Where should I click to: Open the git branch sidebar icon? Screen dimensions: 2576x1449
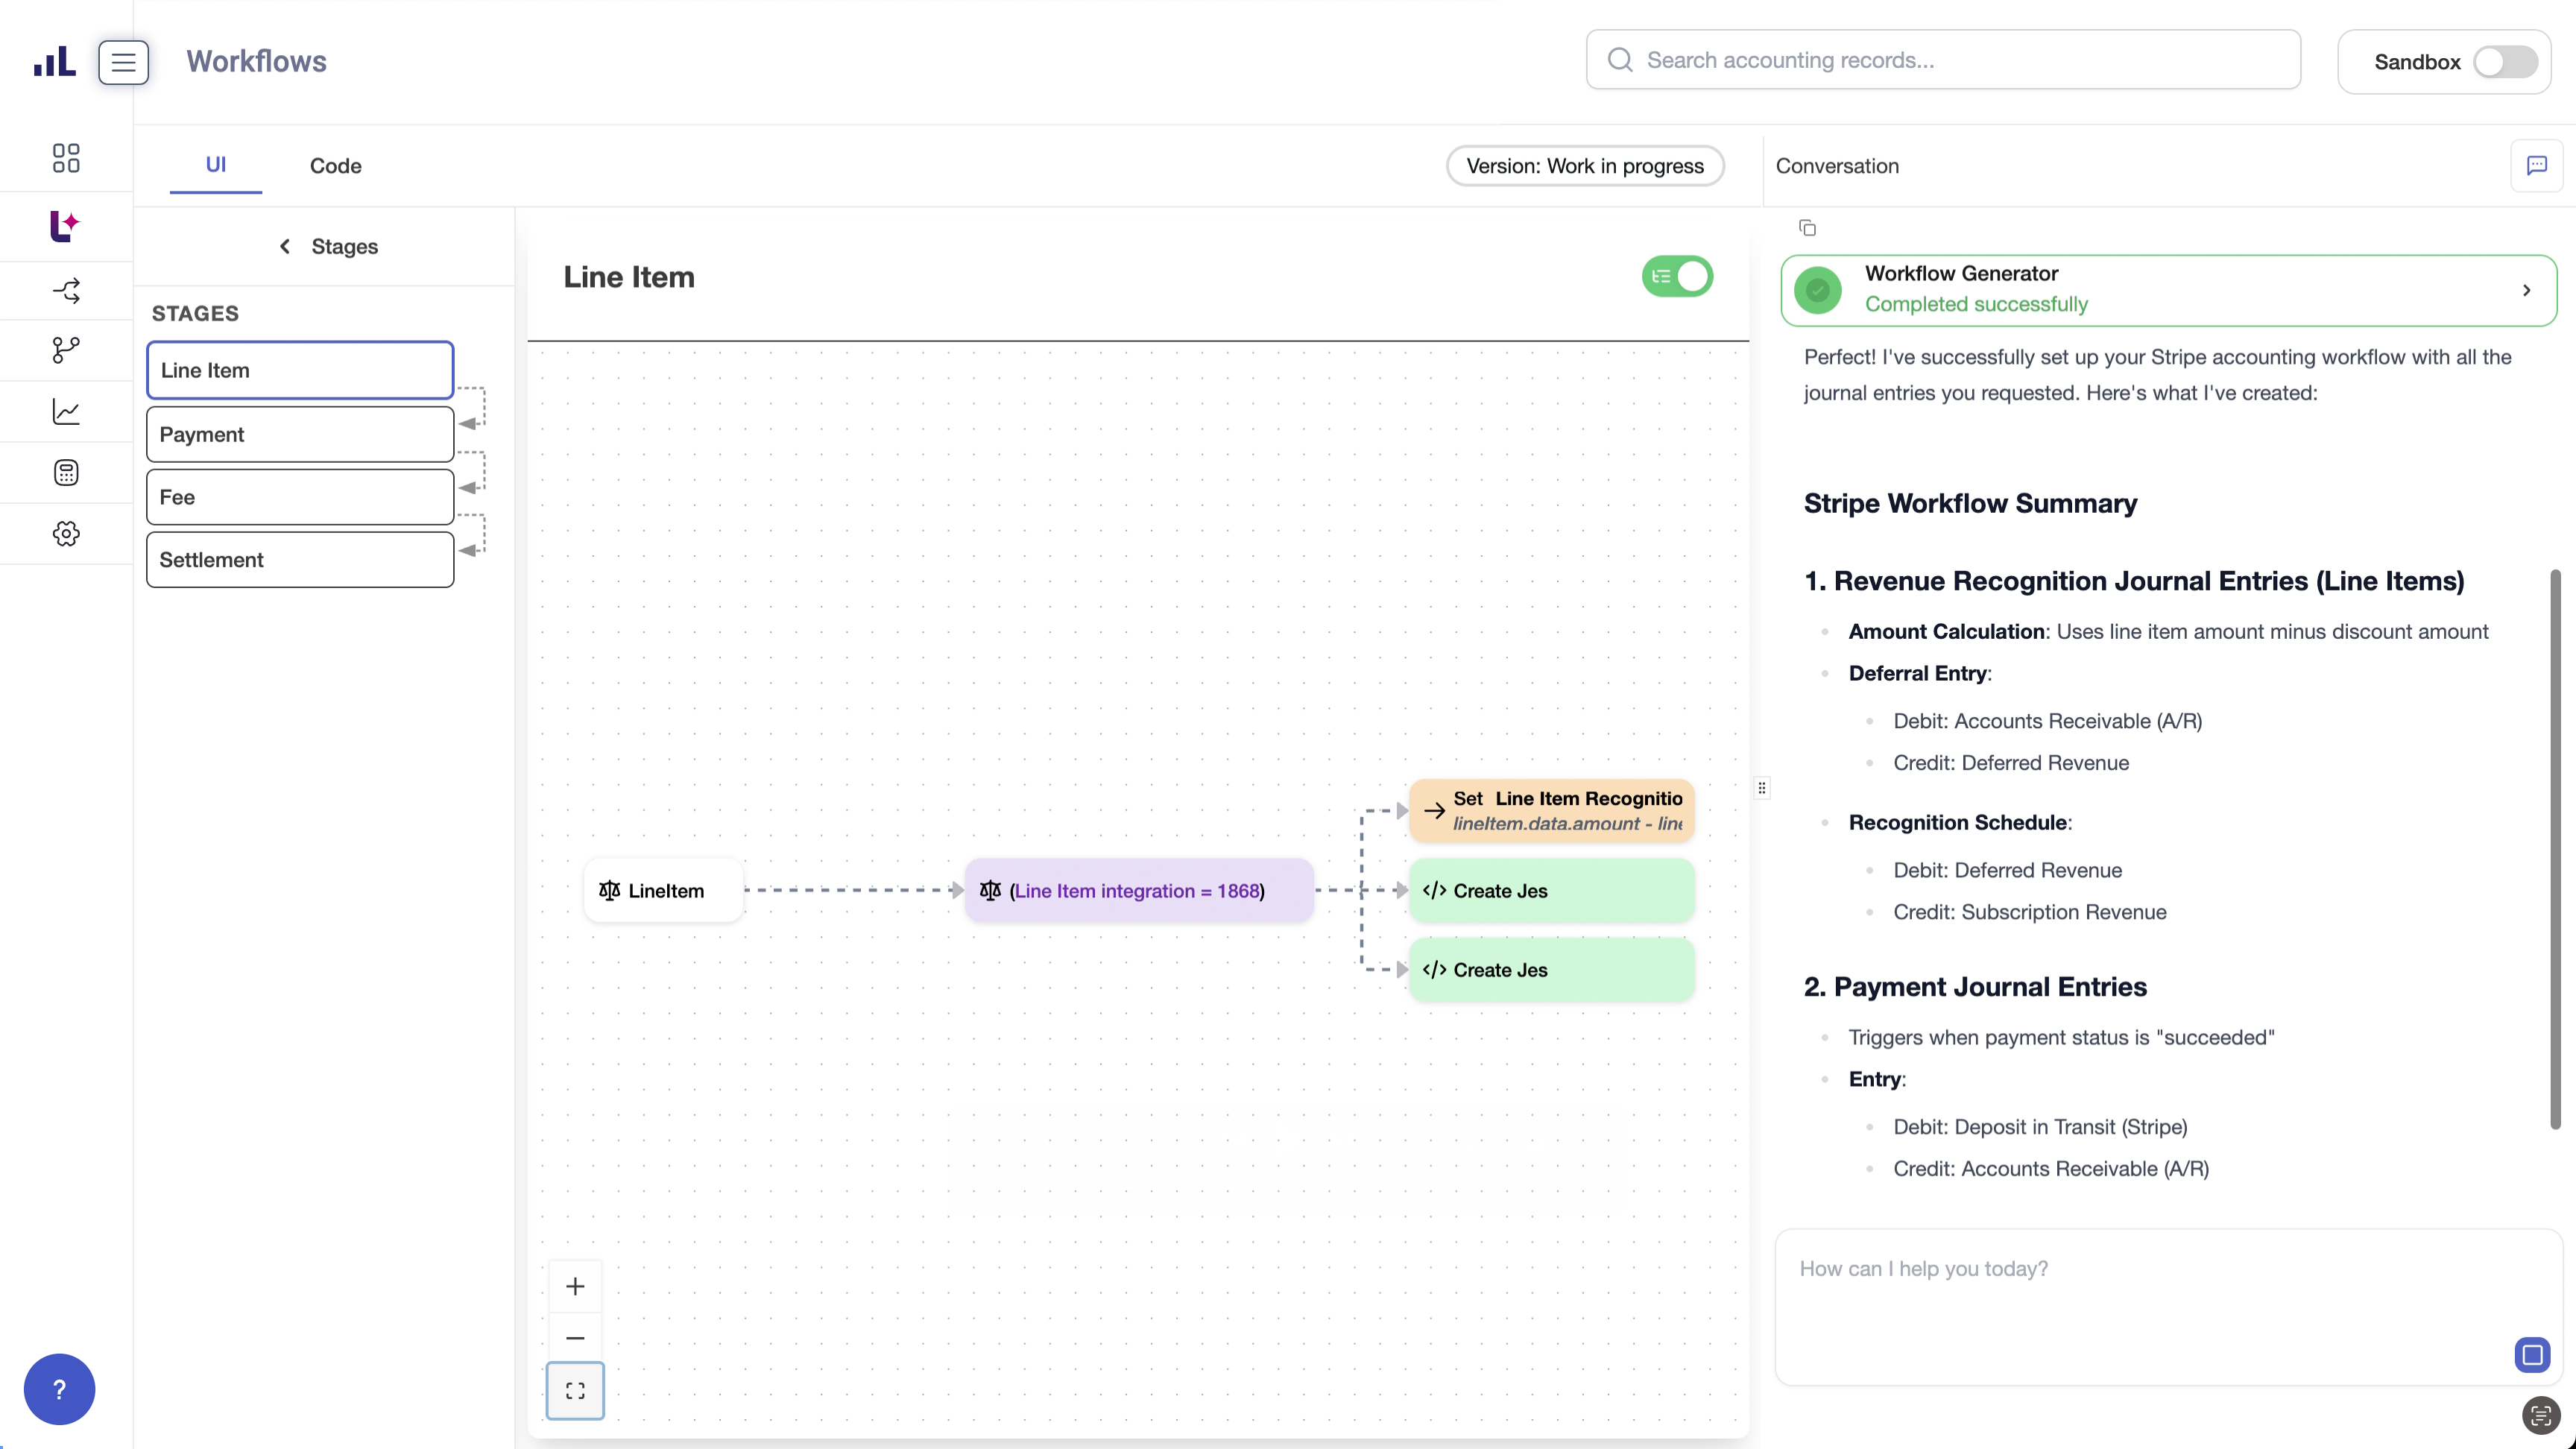tap(66, 350)
